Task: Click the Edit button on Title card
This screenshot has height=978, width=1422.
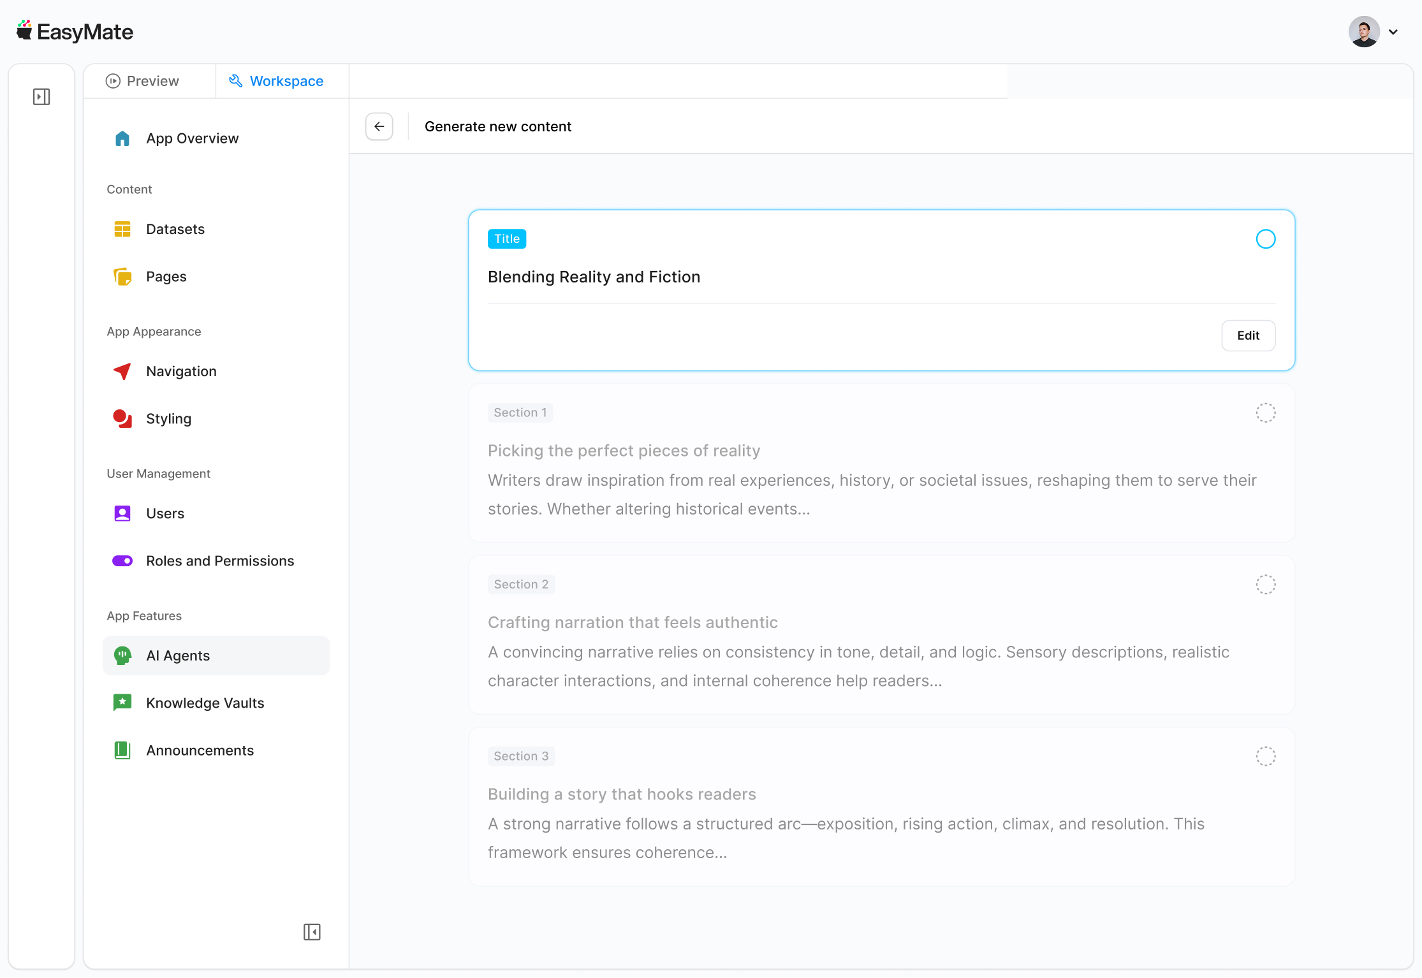Action: (x=1248, y=335)
